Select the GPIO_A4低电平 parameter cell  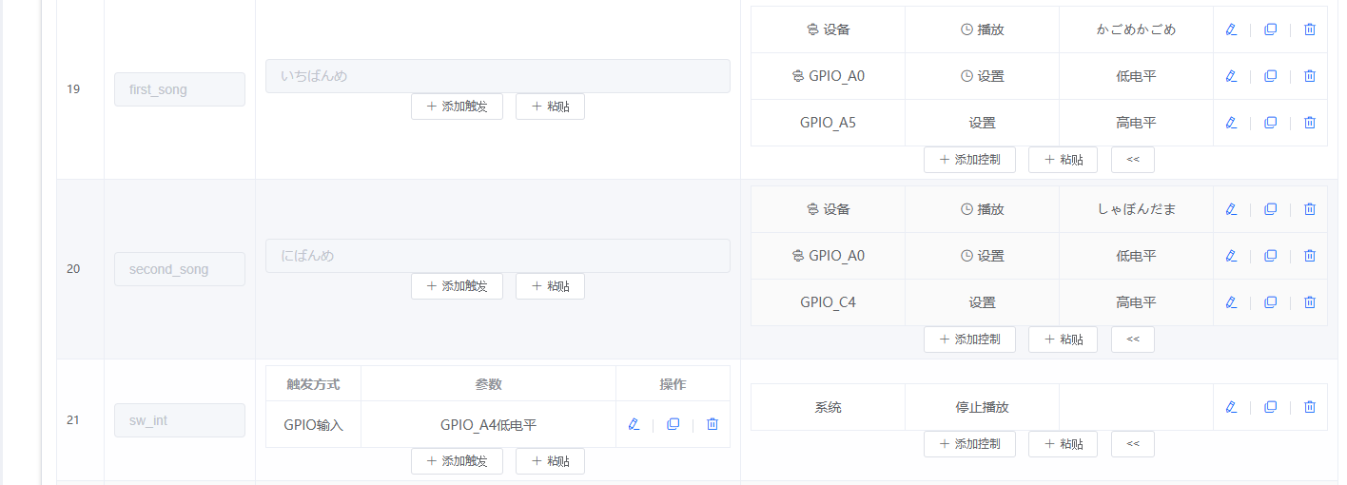[x=488, y=425]
